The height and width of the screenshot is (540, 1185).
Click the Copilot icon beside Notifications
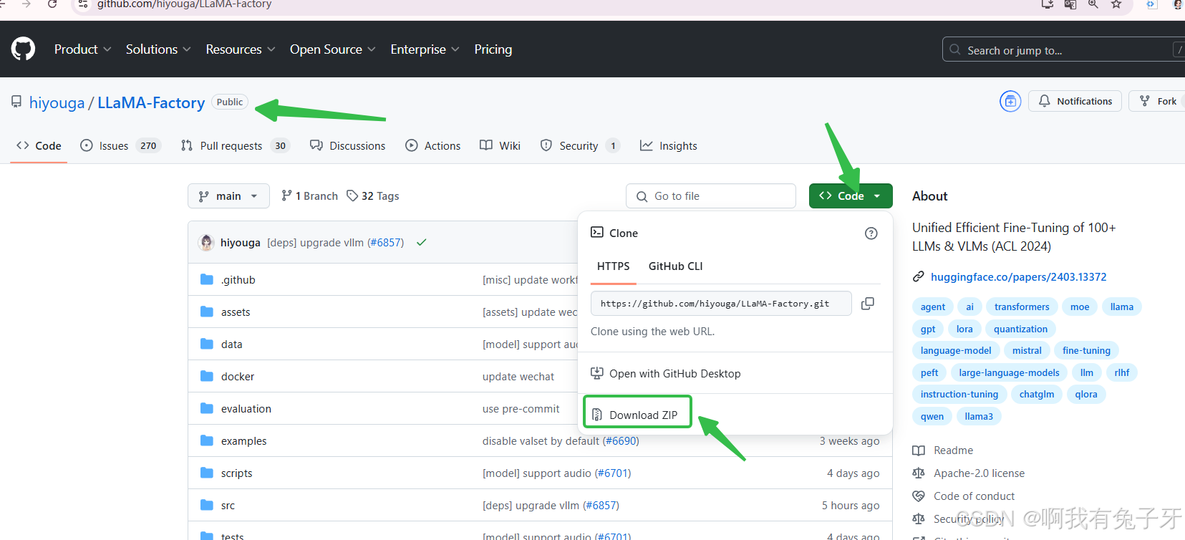pos(1010,101)
